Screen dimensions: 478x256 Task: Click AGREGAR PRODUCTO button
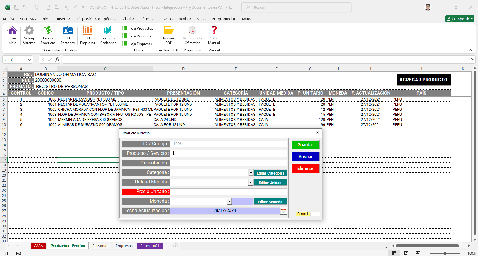point(424,80)
